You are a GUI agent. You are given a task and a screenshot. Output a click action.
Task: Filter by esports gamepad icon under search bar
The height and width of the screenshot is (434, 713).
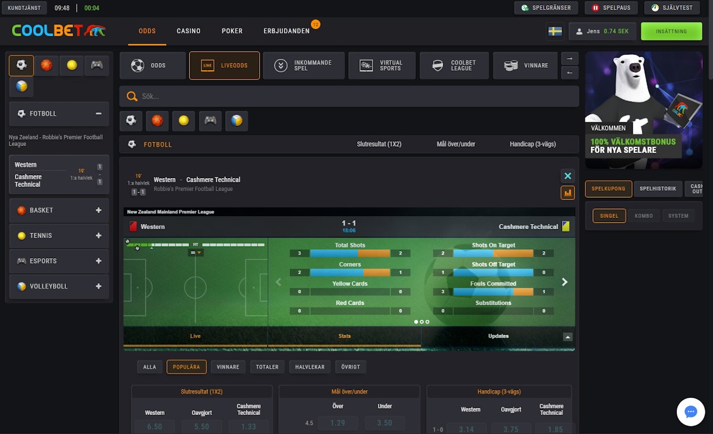coord(210,121)
